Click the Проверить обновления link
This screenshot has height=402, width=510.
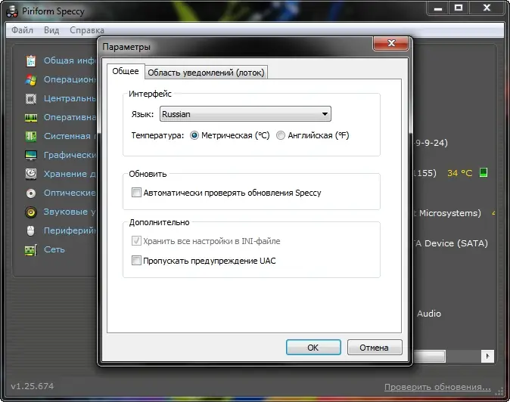[x=437, y=387]
